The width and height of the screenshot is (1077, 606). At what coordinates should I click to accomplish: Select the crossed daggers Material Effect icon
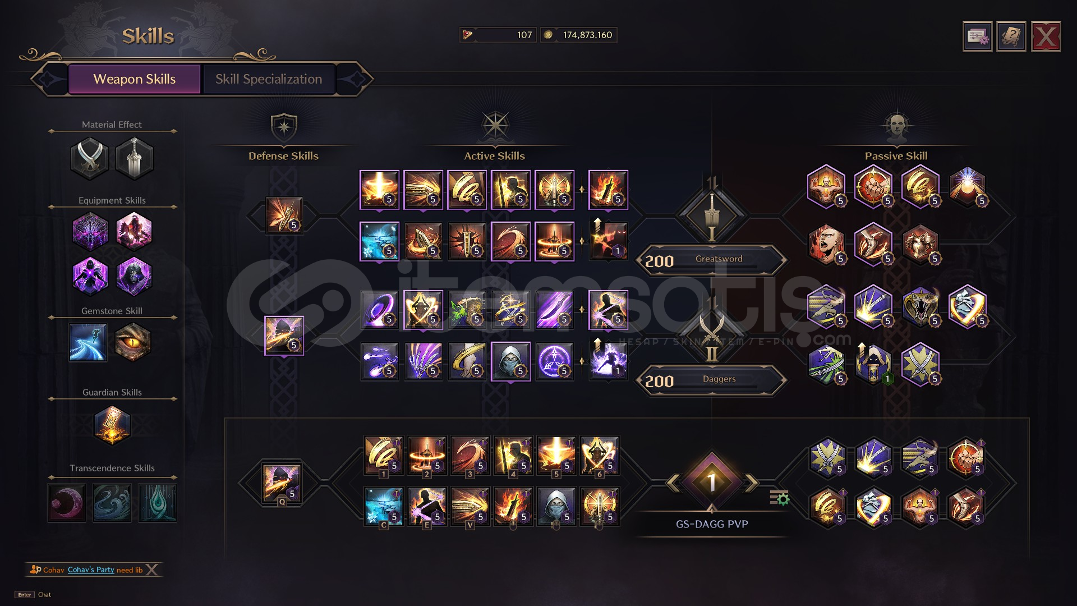coord(90,158)
